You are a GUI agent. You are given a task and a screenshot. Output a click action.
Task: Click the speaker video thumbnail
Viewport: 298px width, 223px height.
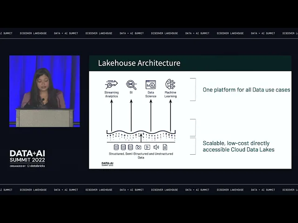(x=45, y=91)
